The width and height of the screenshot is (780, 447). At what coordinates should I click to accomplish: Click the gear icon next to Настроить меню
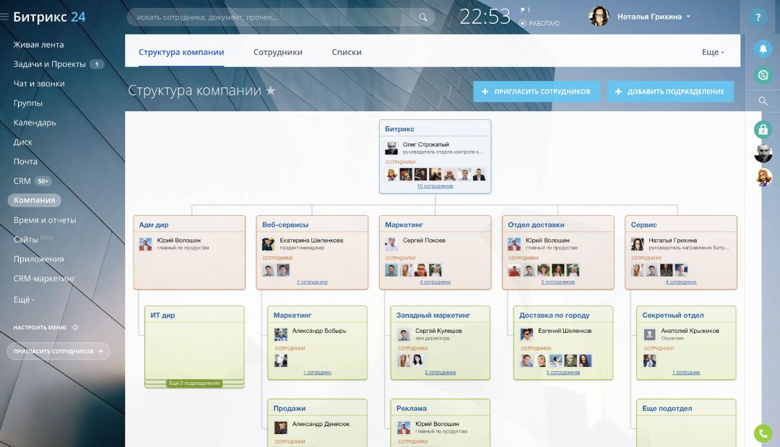pos(75,327)
